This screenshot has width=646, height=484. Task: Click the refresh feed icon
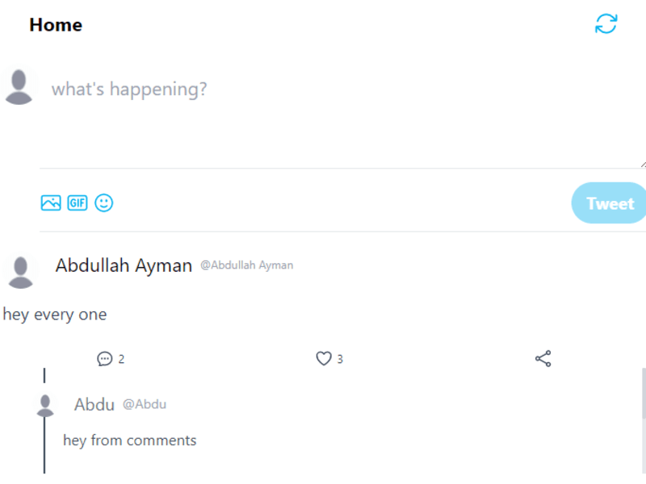coord(606,23)
